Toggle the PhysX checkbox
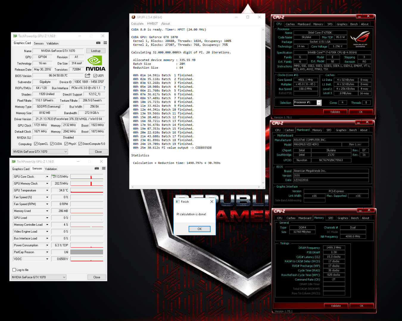 [66, 144]
